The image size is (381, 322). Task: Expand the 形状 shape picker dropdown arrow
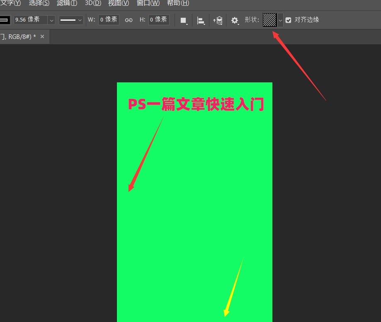(x=280, y=20)
